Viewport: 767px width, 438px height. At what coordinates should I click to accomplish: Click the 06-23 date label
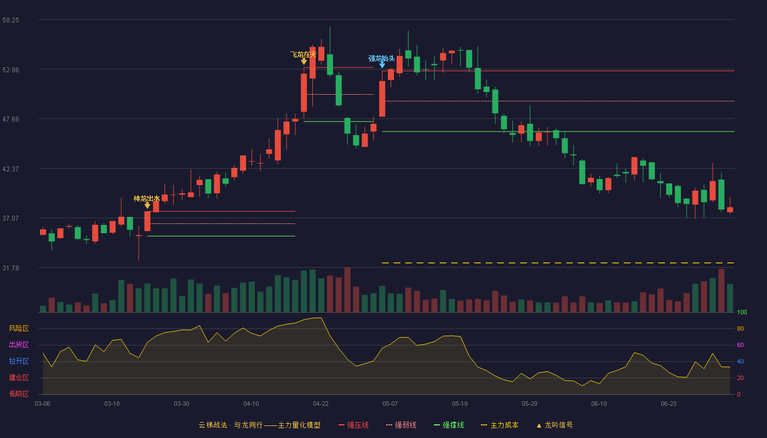668,404
